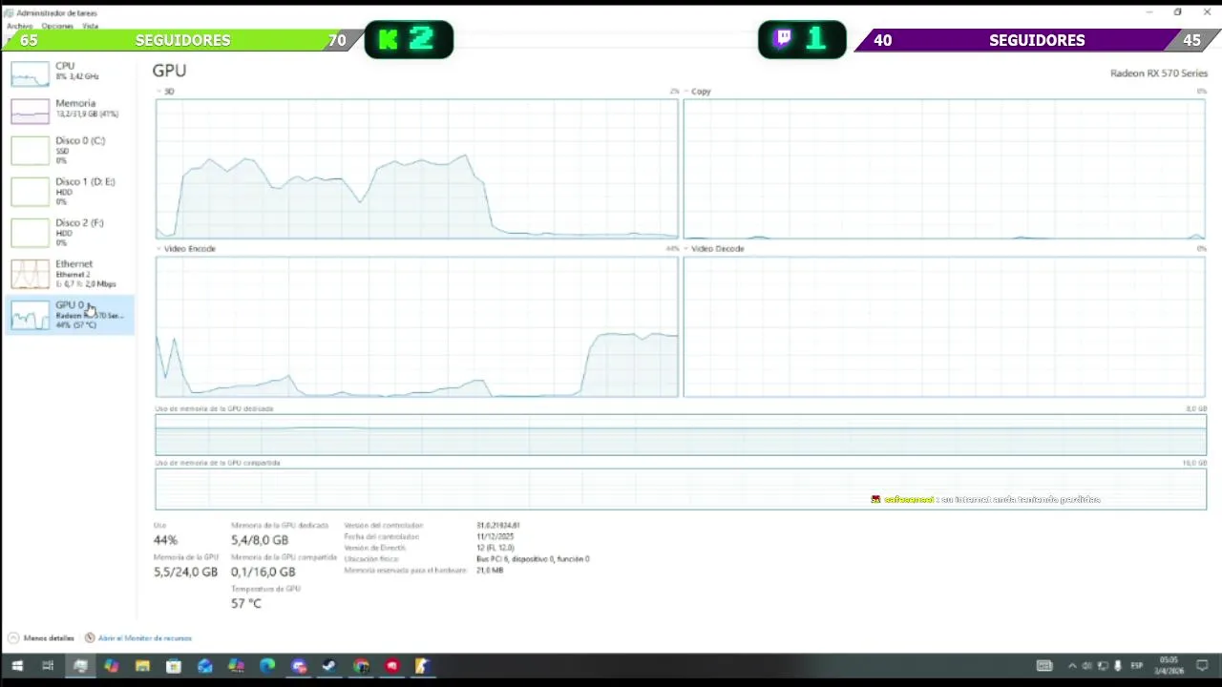Click the DirectX version "12 (FL 12.0)"
Viewport: 1222px width, 687px height.
coord(495,548)
